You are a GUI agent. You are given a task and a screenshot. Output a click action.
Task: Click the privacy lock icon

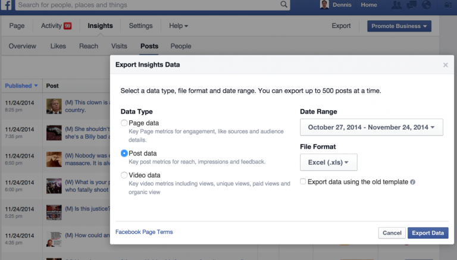tap(448, 5)
